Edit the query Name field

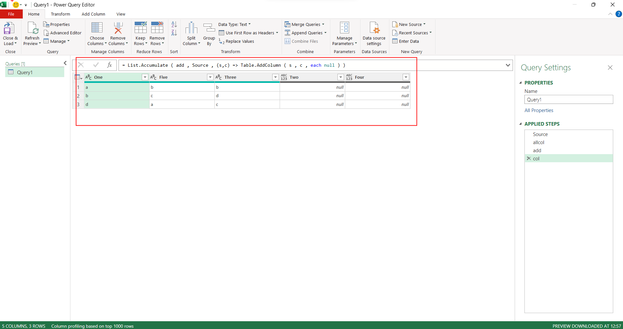568,99
